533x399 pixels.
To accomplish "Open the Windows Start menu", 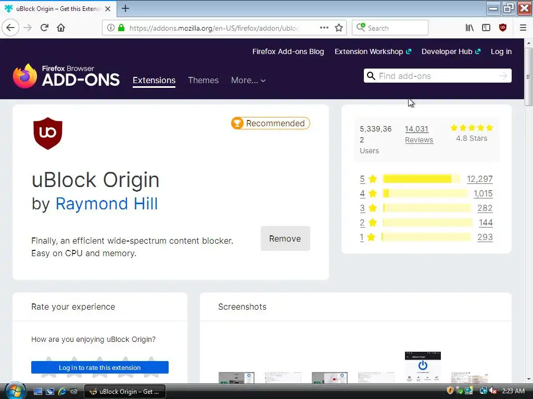I will 15,391.
